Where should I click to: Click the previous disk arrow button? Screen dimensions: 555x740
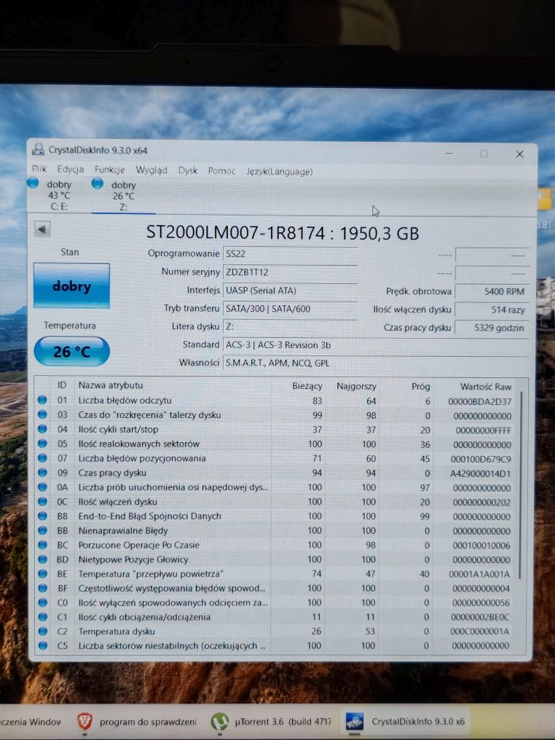42,229
